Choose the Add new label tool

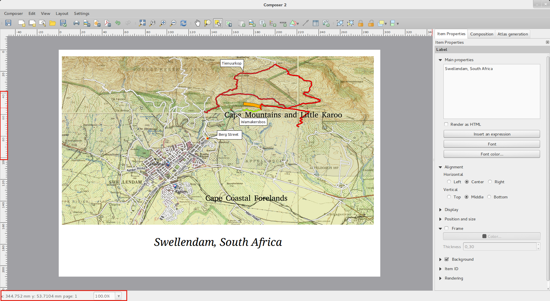[262, 23]
